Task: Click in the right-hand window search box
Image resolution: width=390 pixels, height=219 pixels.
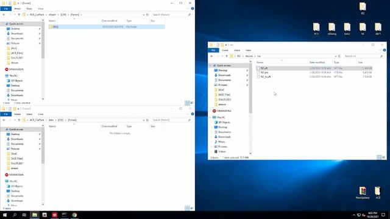Action: click(361, 56)
